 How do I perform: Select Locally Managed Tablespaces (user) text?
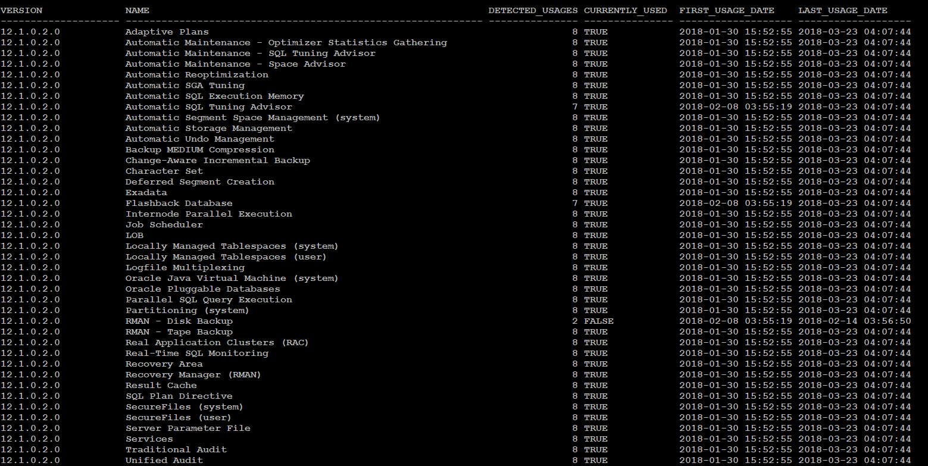coord(226,257)
